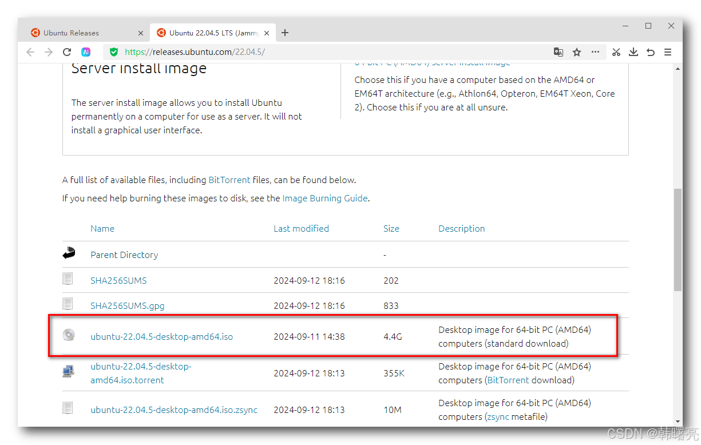Download ubuntu-22.04.5-desktop-amd64.iso
The image size is (701, 445).
[x=162, y=337]
